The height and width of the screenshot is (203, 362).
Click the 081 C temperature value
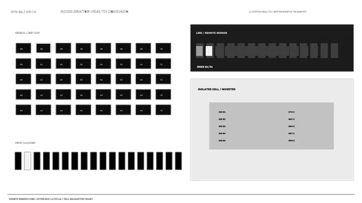point(292,119)
